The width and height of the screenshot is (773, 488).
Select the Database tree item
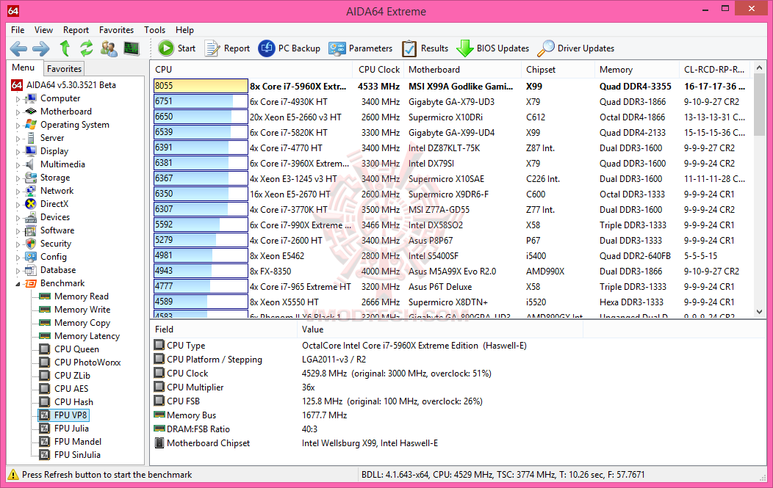(x=58, y=270)
